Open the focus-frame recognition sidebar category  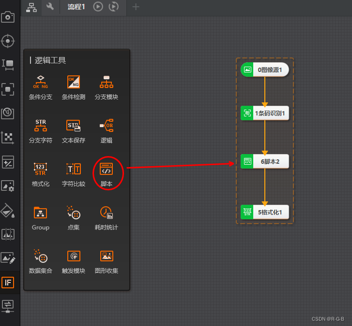point(8,89)
